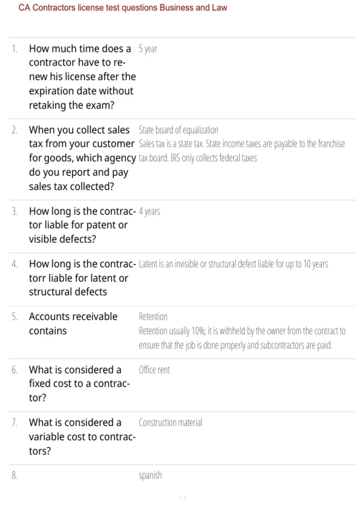Click the answer "State board of equalization"
The height and width of the screenshot is (515, 364).
pyautogui.click(x=178, y=130)
